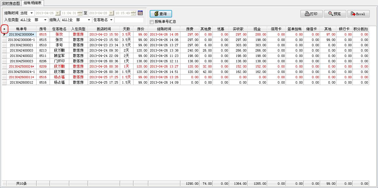Click checkout time 2013-04-26 12:11
The height and width of the screenshot is (188, 378).
pyautogui.click(x=164, y=61)
